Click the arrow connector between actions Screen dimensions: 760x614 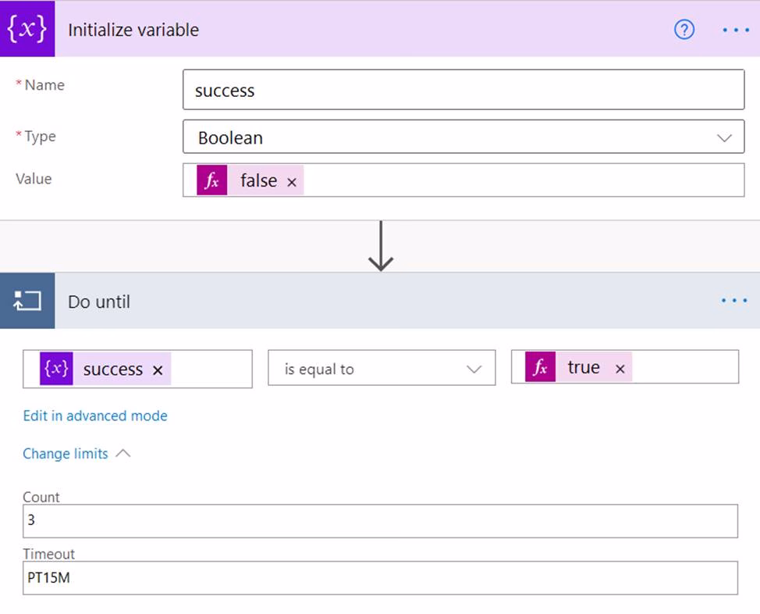[x=380, y=247]
